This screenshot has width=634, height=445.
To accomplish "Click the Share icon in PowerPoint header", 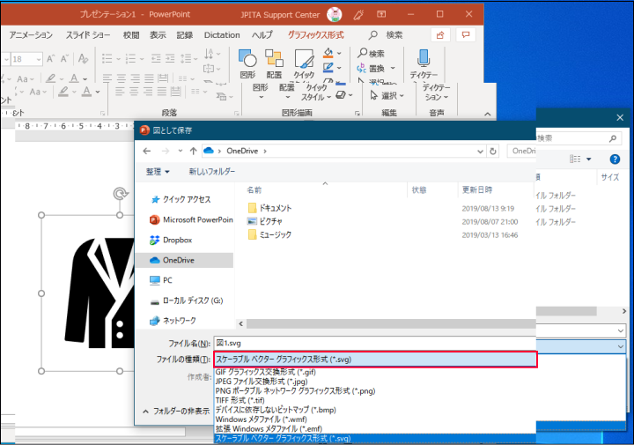I will [x=440, y=35].
